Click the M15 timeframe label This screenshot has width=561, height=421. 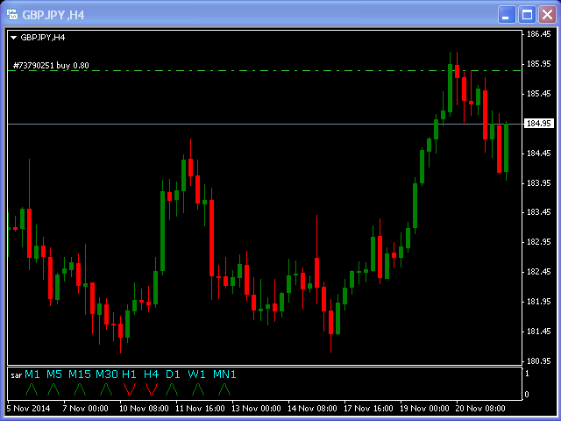click(80, 375)
